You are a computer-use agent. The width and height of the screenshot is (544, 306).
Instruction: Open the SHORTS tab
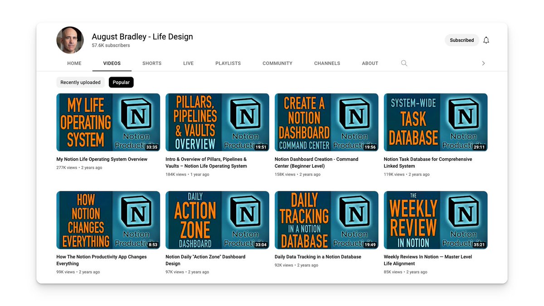(x=152, y=63)
